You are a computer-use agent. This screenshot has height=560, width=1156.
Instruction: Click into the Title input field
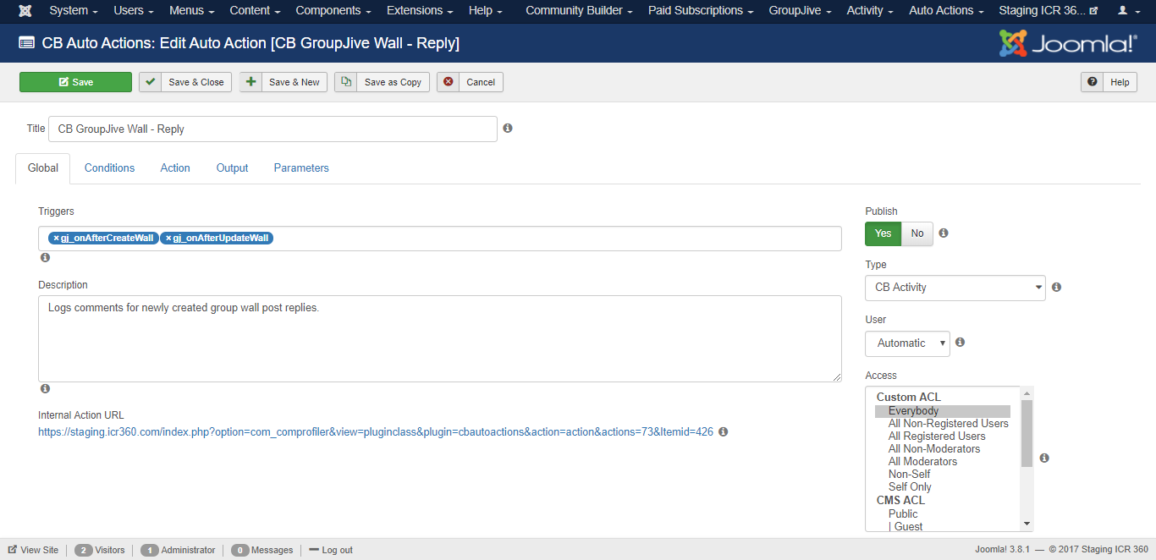pyautogui.click(x=272, y=129)
